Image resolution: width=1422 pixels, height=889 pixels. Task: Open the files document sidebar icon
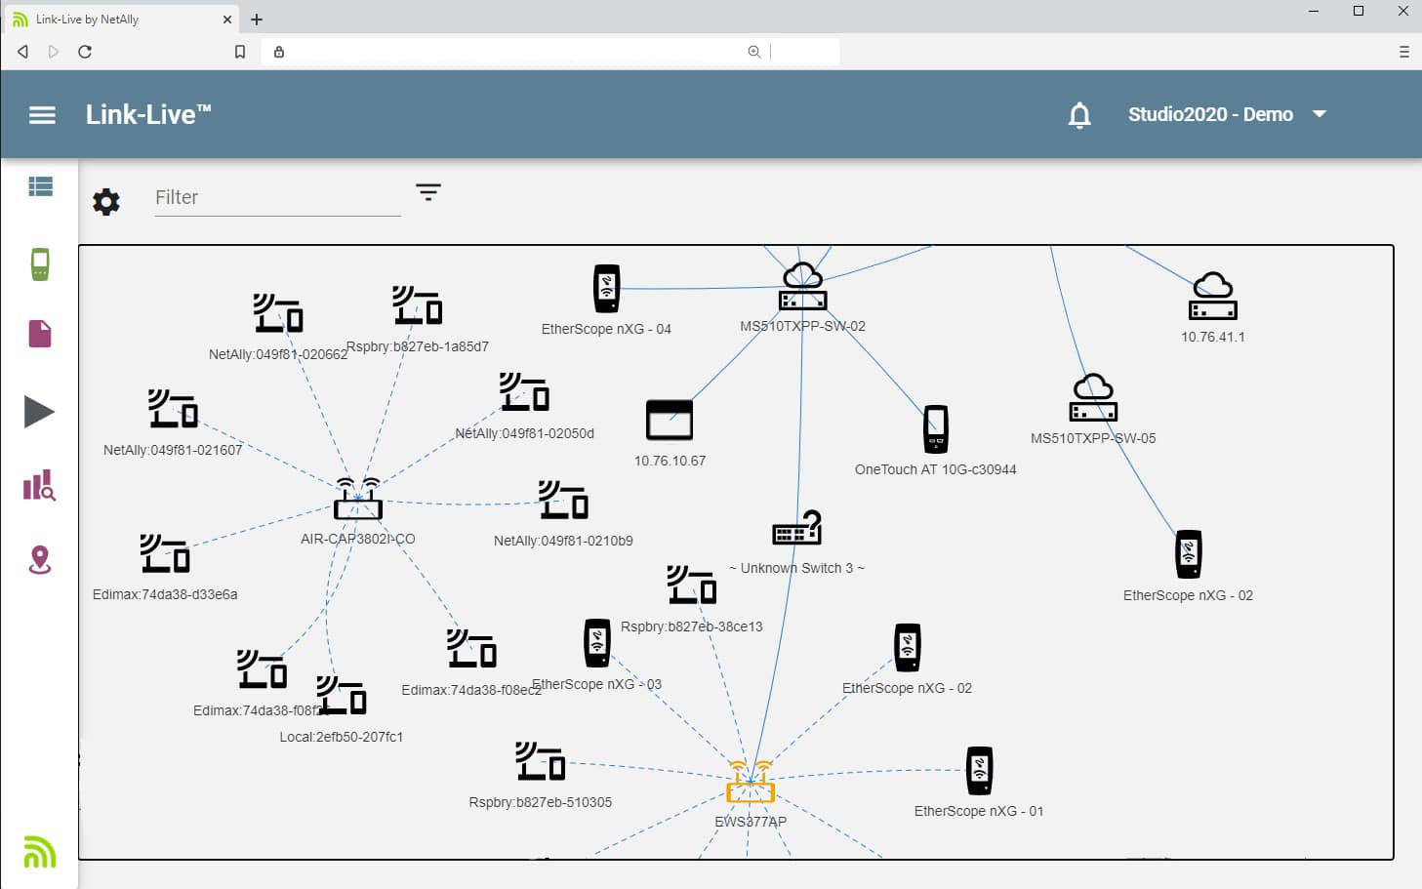[40, 334]
